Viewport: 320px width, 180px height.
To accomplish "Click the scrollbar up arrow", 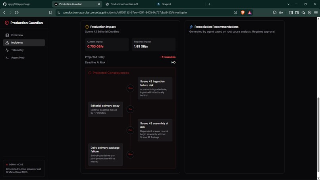I will [x=318, y=19].
